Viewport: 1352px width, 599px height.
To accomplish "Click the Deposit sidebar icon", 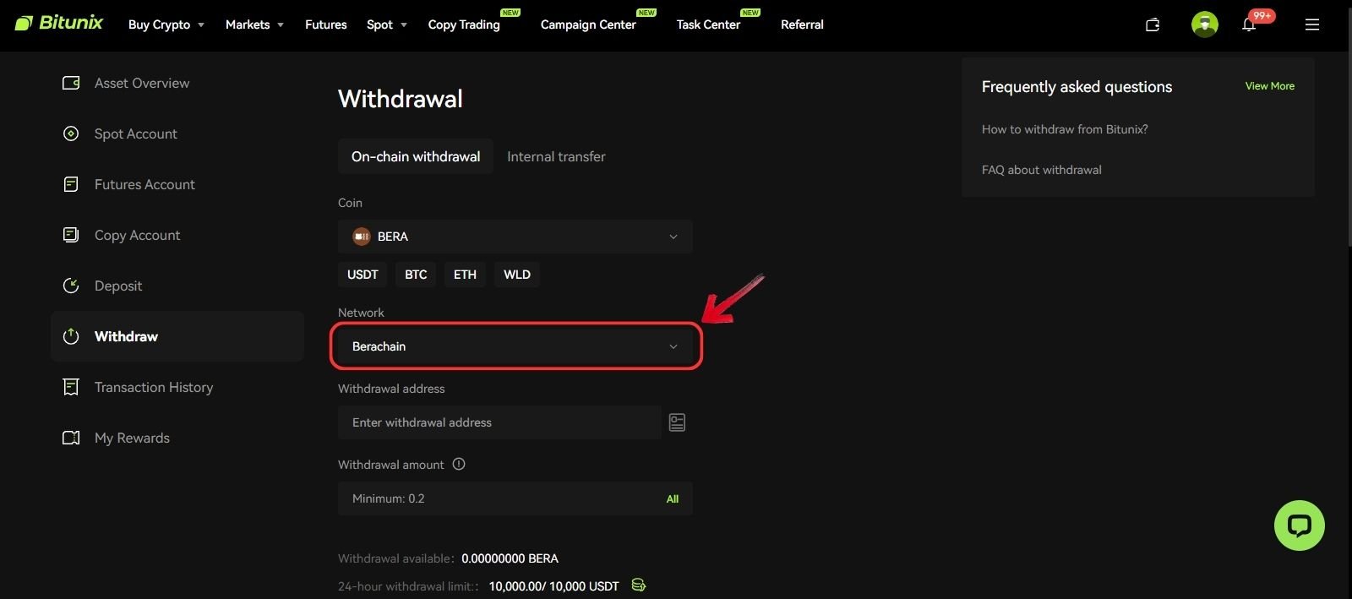I will [71, 286].
